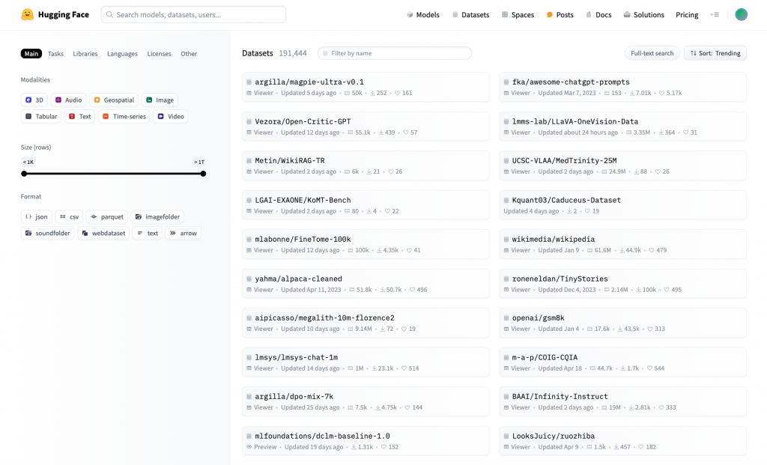Image resolution: width=767 pixels, height=465 pixels.
Task: Toggle the soundfolder format filter
Action: tap(47, 233)
